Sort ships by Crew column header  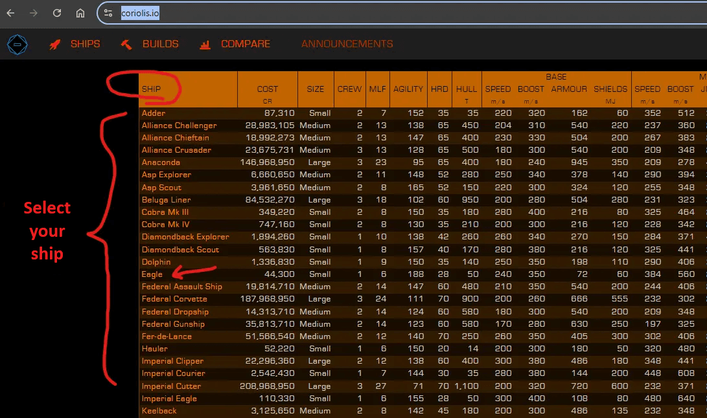point(349,89)
